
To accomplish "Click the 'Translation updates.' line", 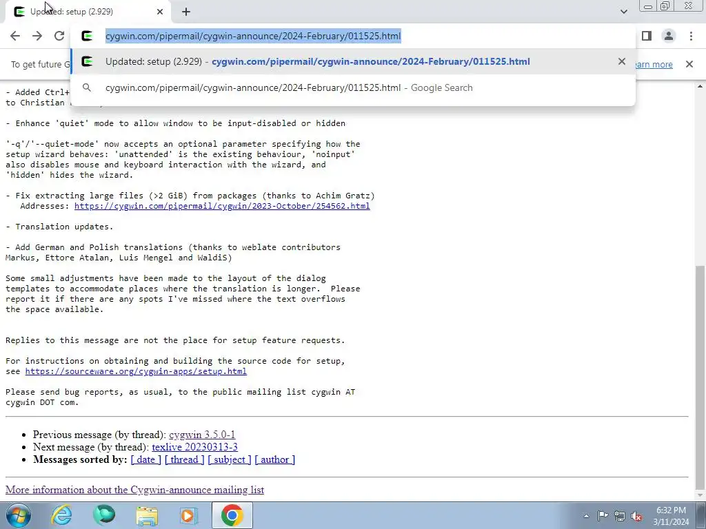I will (x=59, y=227).
